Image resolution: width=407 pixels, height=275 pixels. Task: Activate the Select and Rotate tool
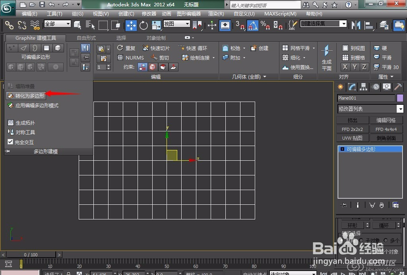pyautogui.click(x=143, y=25)
